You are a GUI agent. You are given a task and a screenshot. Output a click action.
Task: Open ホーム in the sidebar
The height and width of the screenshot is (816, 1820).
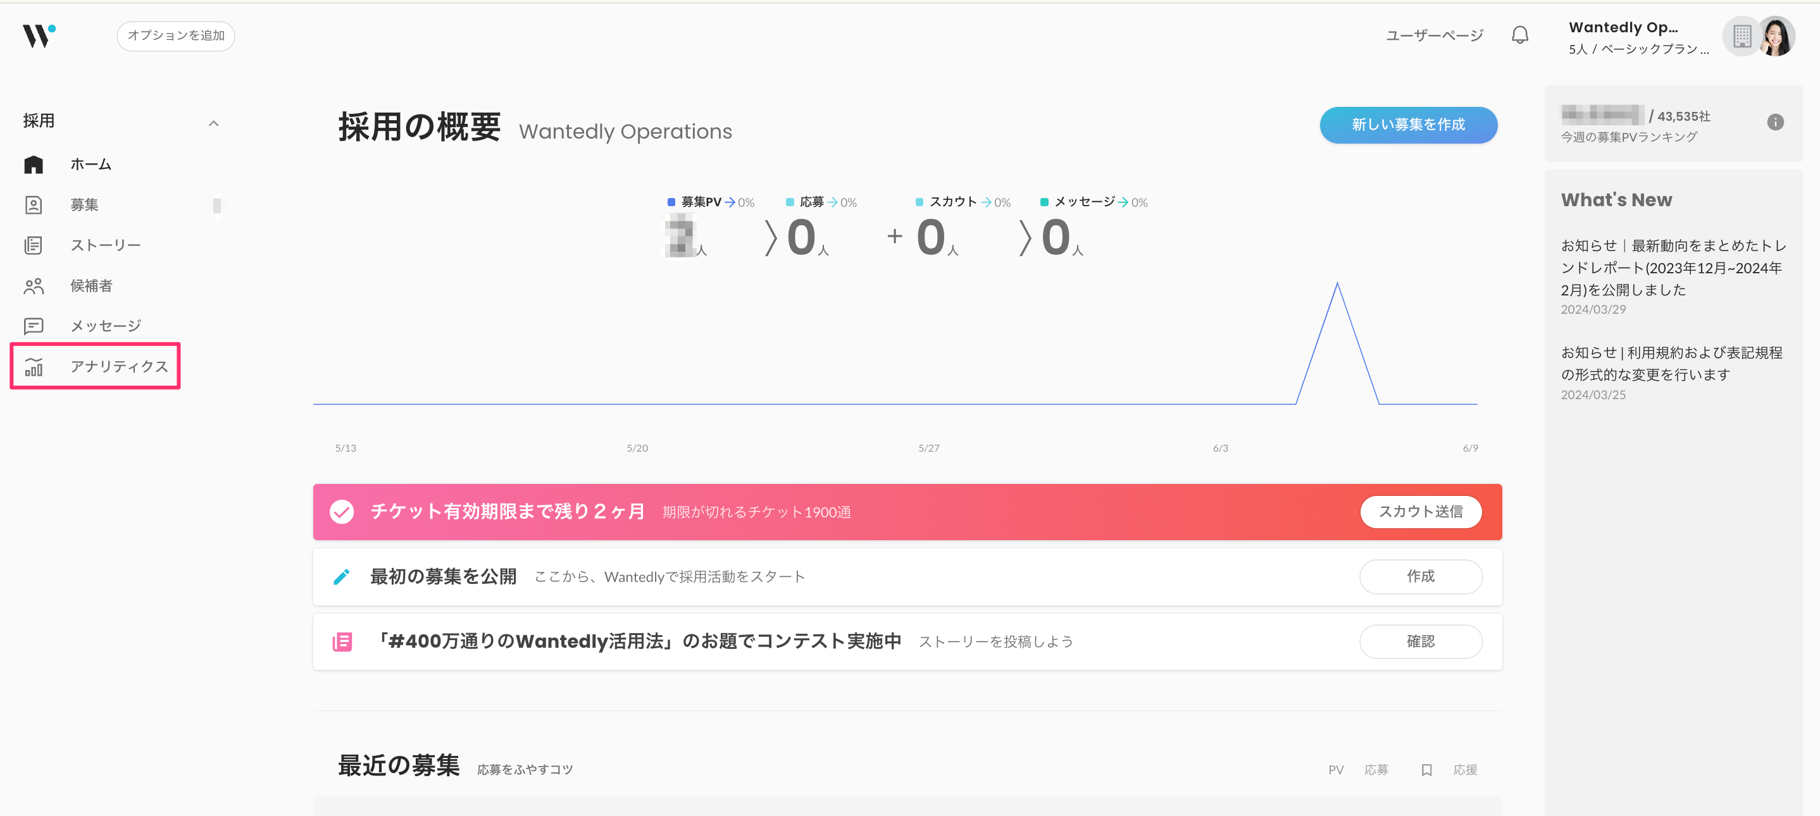click(91, 164)
